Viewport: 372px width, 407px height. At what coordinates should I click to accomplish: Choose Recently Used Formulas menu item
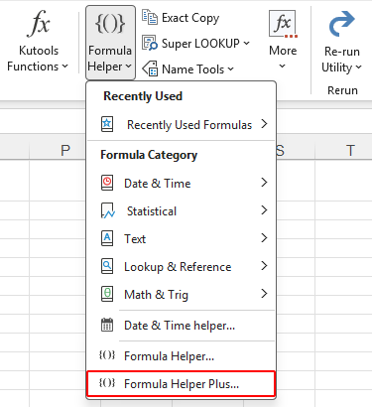(x=181, y=124)
